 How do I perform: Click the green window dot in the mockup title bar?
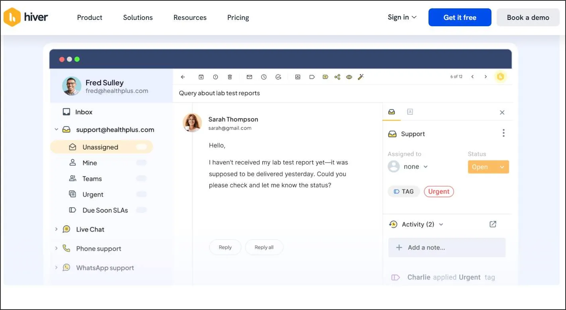[77, 59]
